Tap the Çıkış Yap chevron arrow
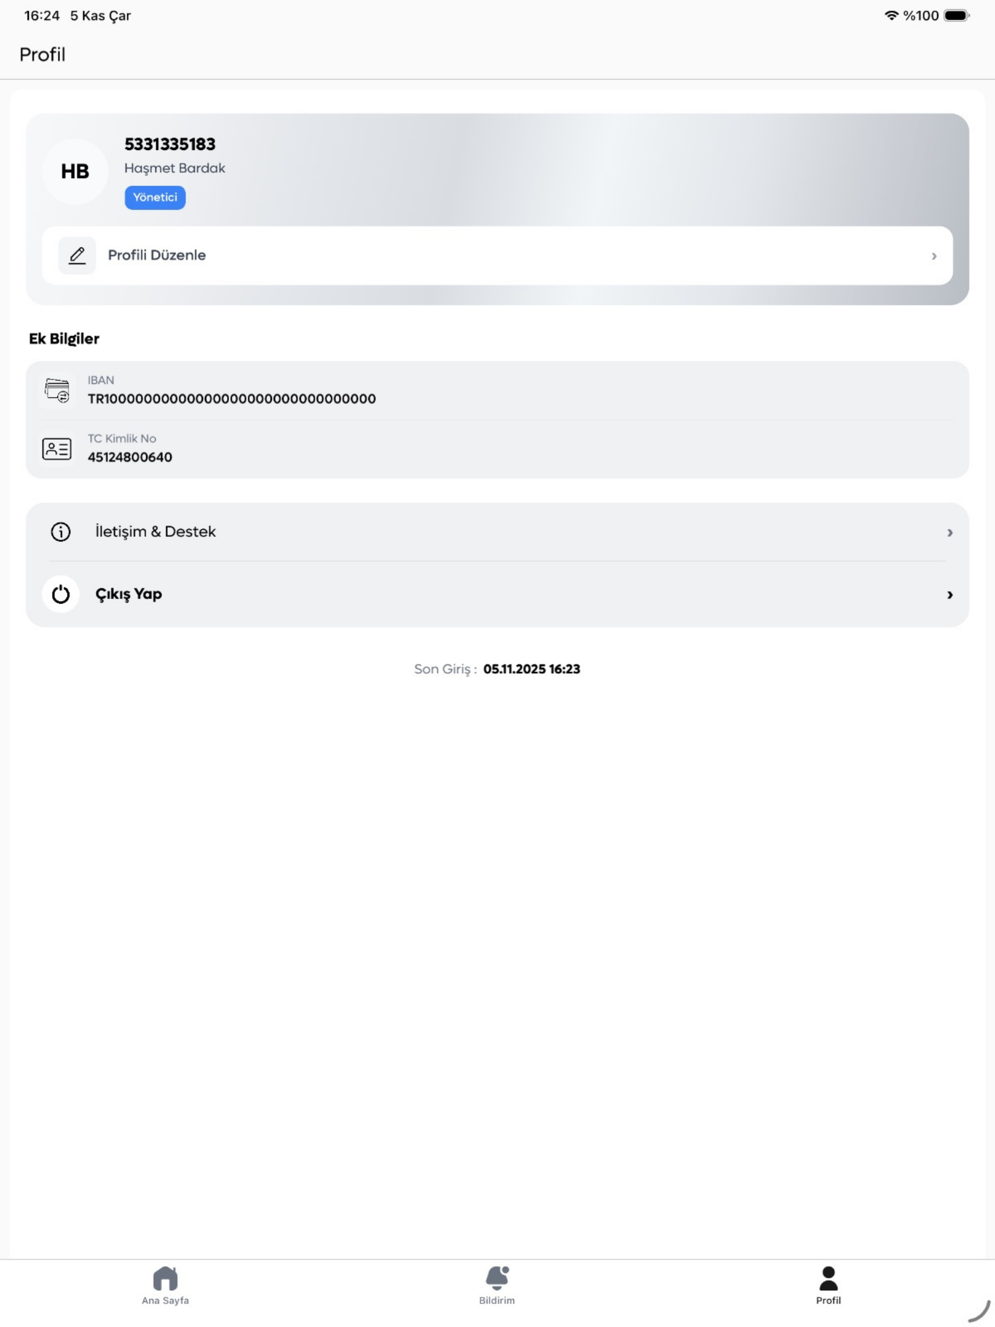 949,595
